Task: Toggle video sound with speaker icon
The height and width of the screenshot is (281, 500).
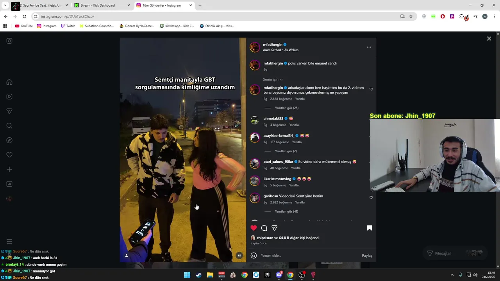Action: tap(239, 256)
